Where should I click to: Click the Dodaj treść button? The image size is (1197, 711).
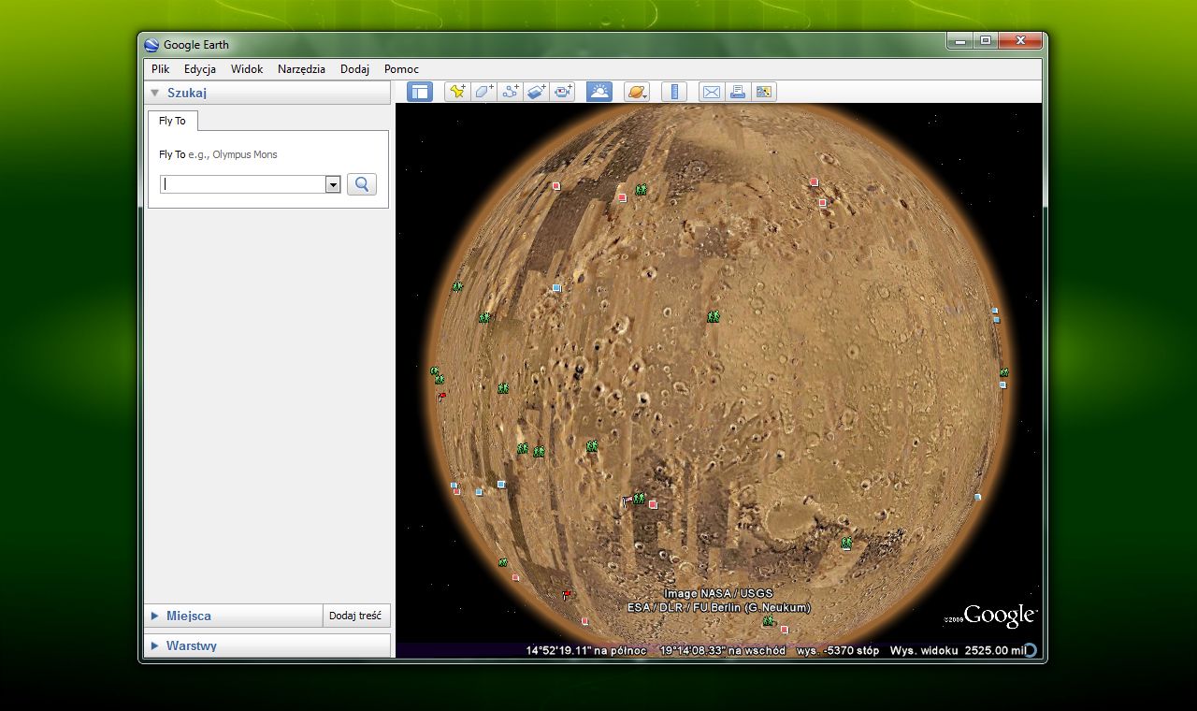tap(355, 616)
